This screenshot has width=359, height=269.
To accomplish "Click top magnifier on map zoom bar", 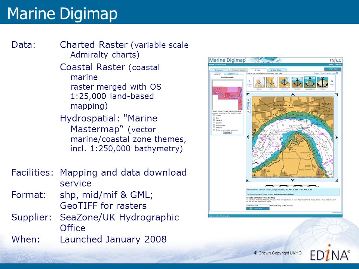I will (x=248, y=100).
